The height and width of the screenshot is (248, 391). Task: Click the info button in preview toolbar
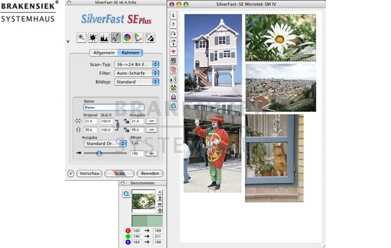(173, 16)
